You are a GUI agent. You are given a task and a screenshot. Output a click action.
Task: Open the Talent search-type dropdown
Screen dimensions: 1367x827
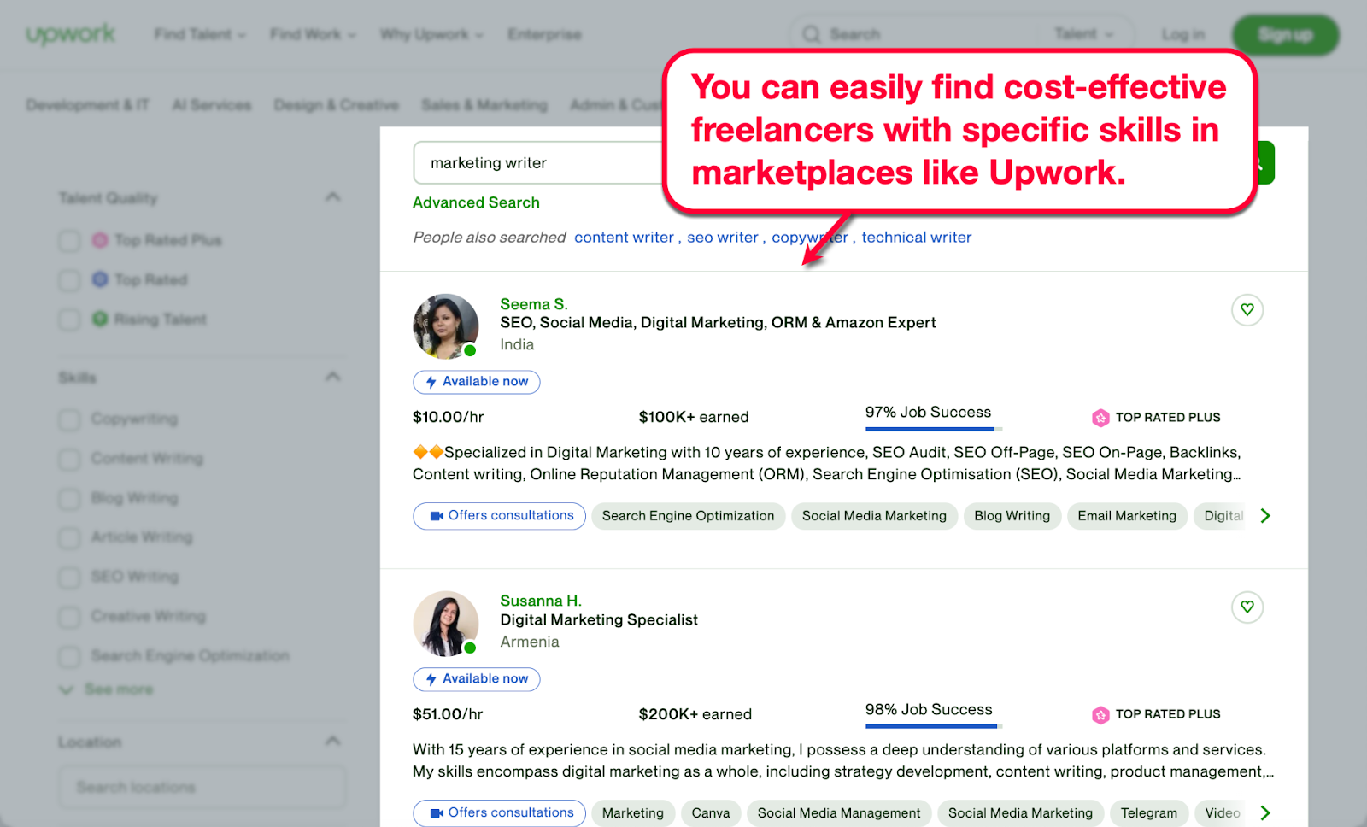click(1083, 34)
